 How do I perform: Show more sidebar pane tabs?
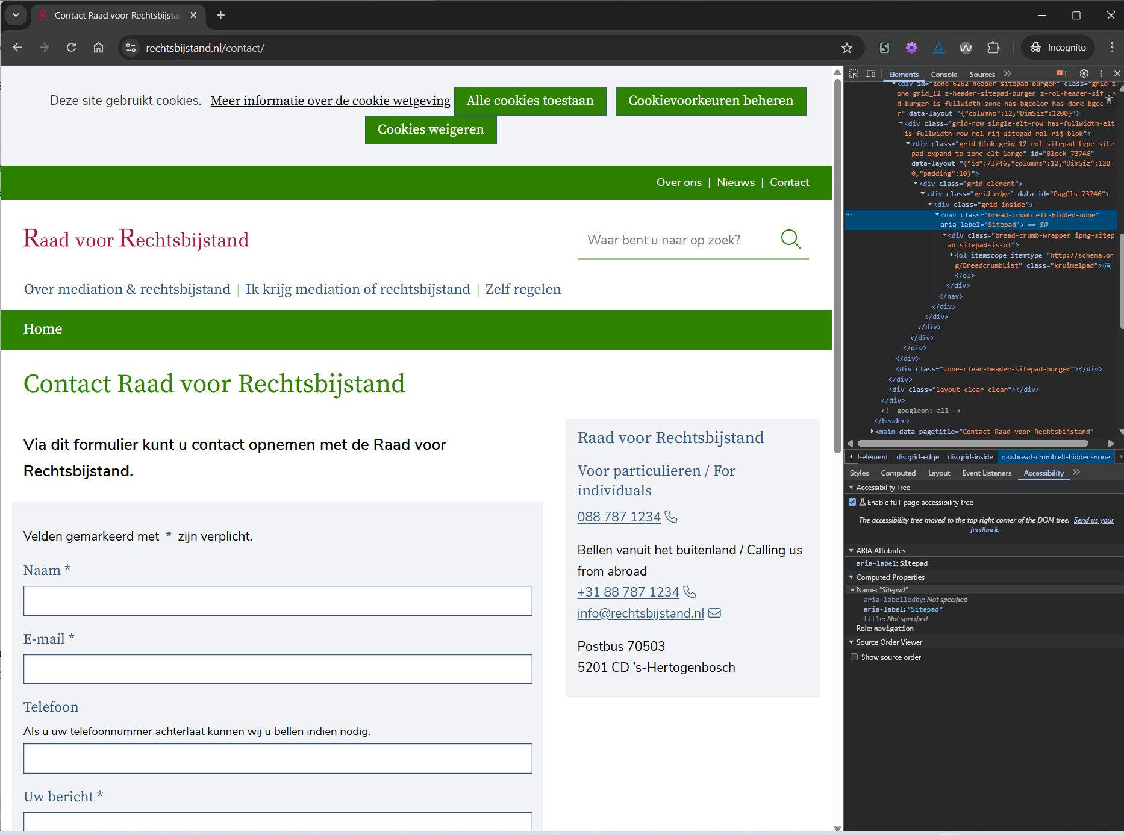(x=1076, y=473)
